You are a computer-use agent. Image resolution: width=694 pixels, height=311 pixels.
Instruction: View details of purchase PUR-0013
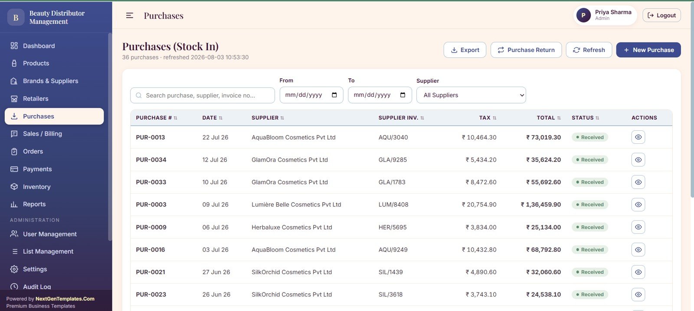click(638, 137)
